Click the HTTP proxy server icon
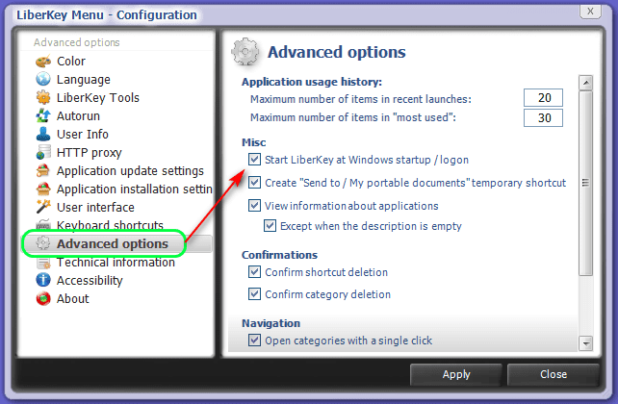 (x=43, y=152)
